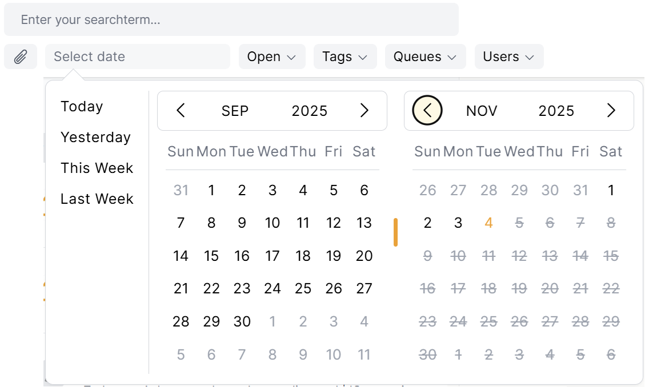The height and width of the screenshot is (387, 649).
Task: Pick the Last Week date range
Action: pyautogui.click(x=97, y=199)
